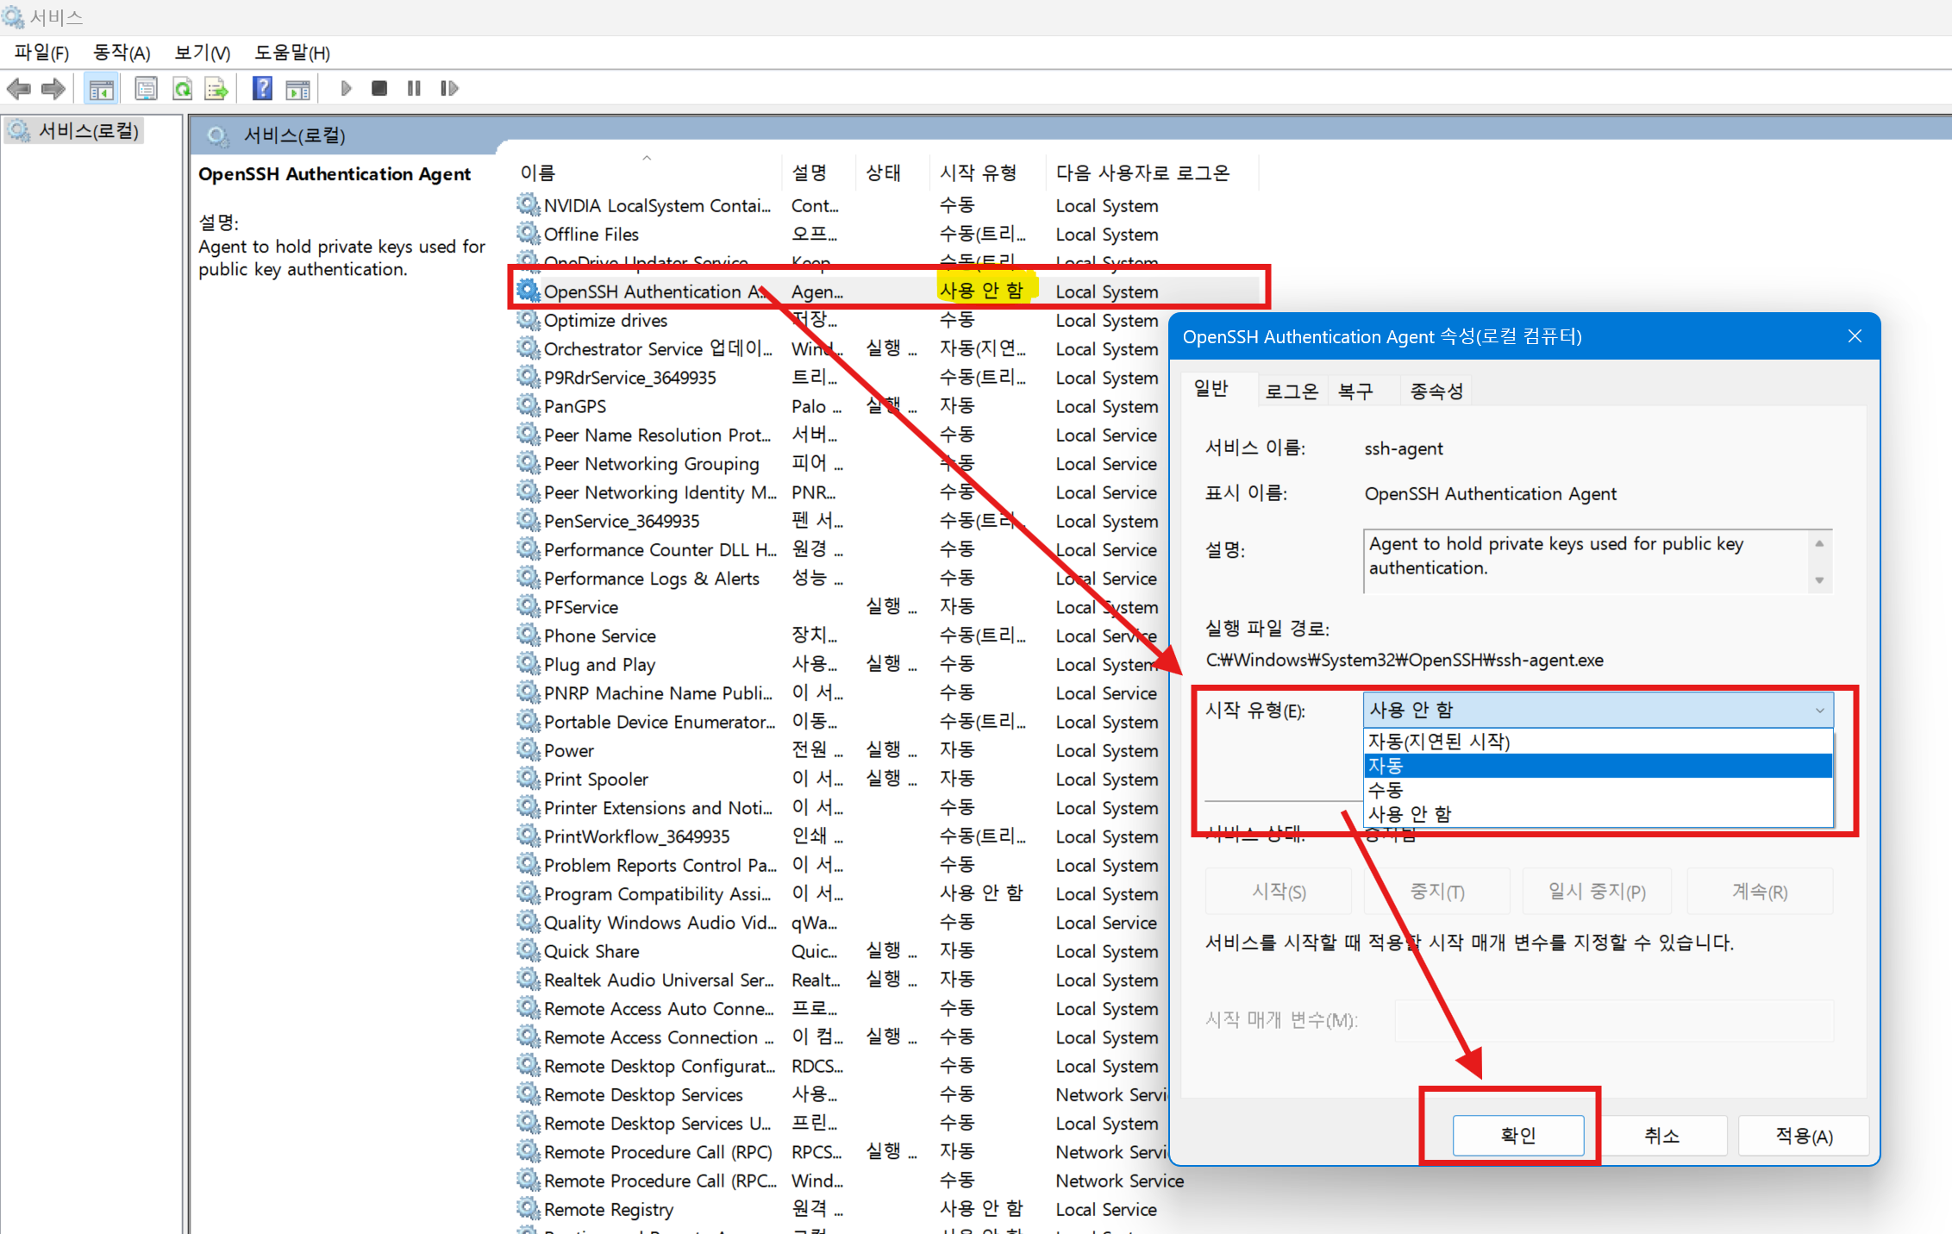Click the Stop Service square icon
The width and height of the screenshot is (1952, 1234).
[x=379, y=88]
